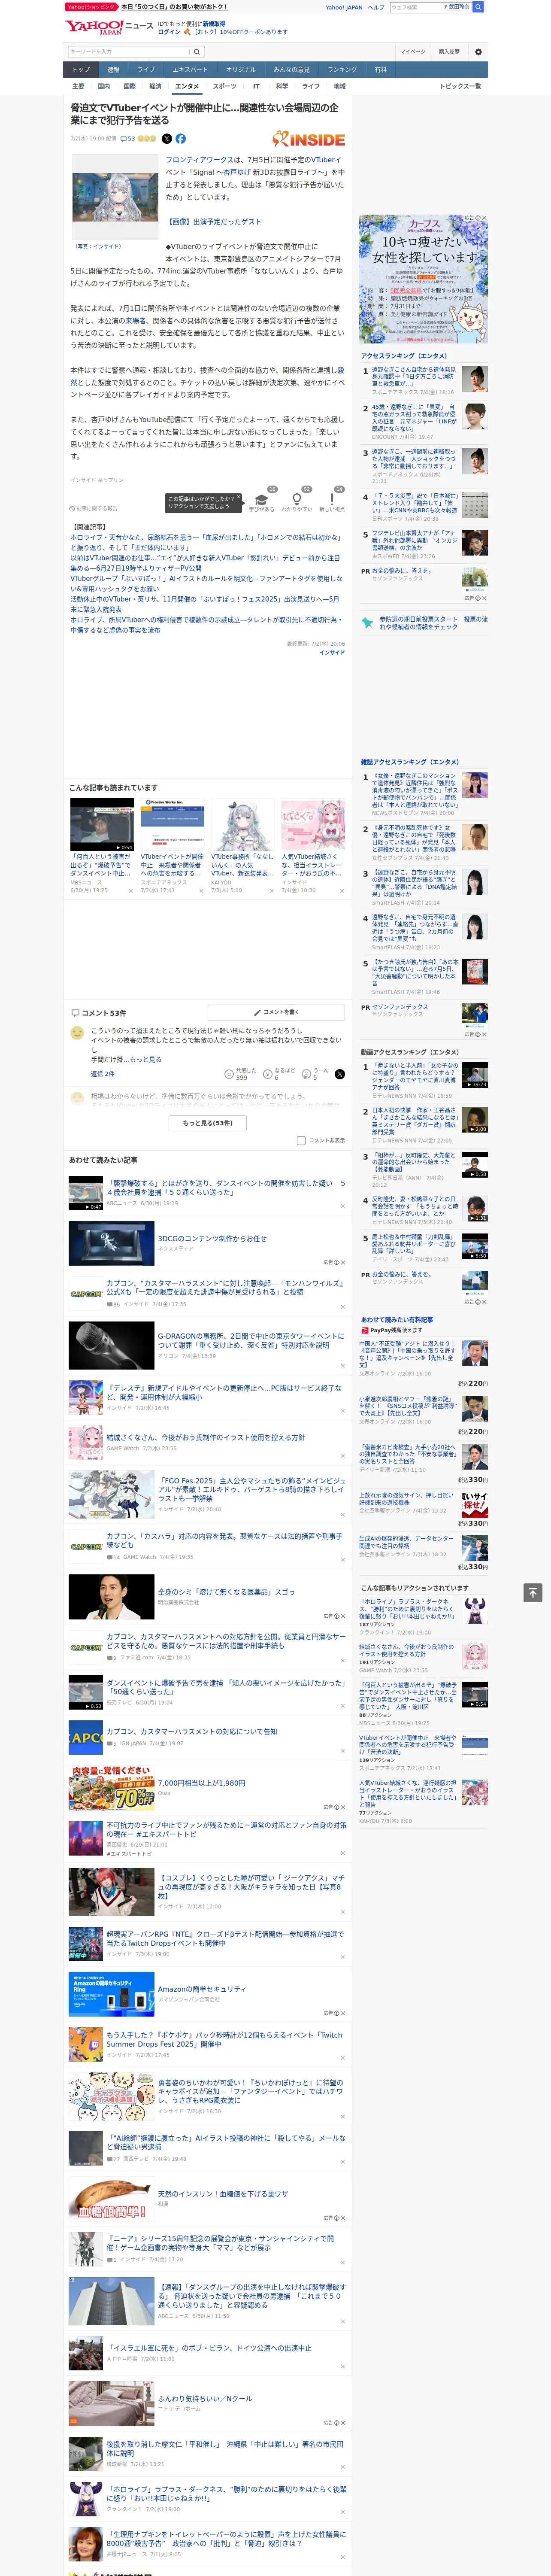
Task: Open the エキスパート navigation tab
Action: [x=190, y=70]
